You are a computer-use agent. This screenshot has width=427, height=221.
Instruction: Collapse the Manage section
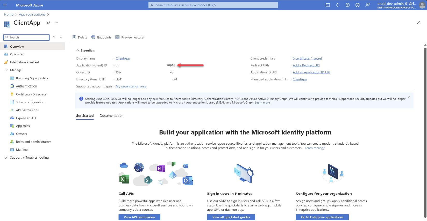pyautogui.click(x=6, y=70)
